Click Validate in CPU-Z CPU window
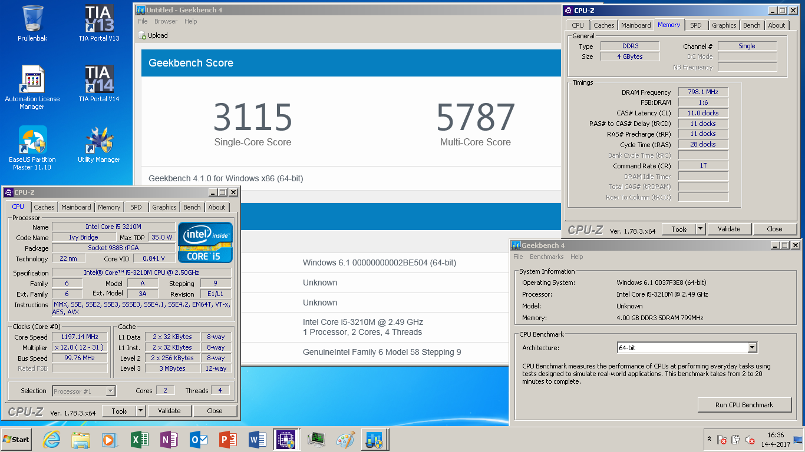This screenshot has height=452, width=805. [169, 411]
